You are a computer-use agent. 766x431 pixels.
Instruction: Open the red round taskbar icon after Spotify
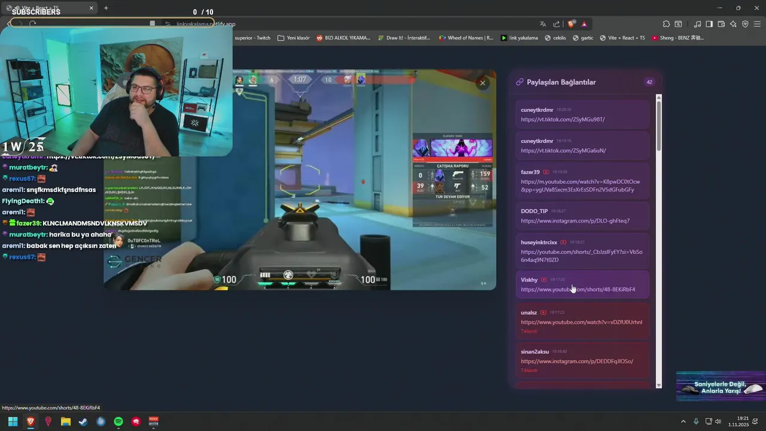coord(136,421)
